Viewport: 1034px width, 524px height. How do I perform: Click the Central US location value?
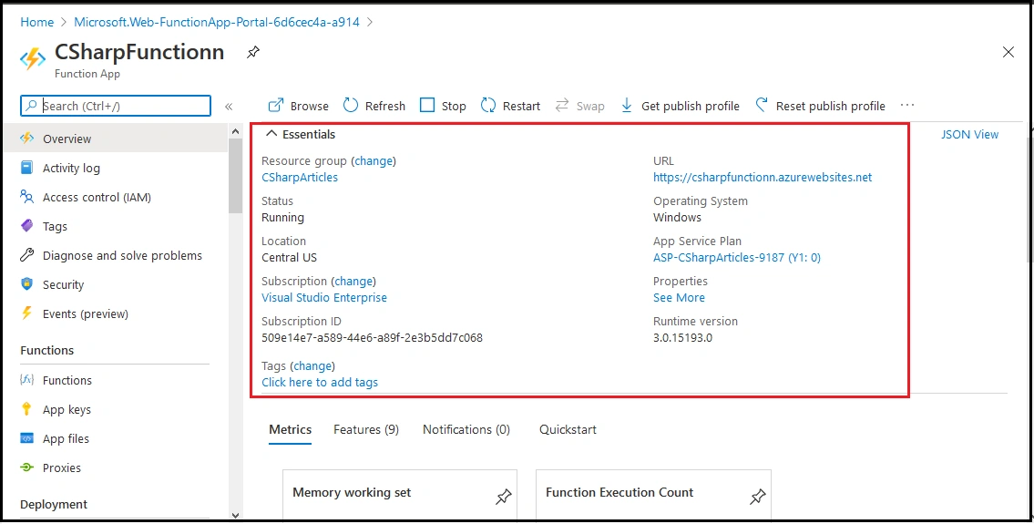[289, 257]
